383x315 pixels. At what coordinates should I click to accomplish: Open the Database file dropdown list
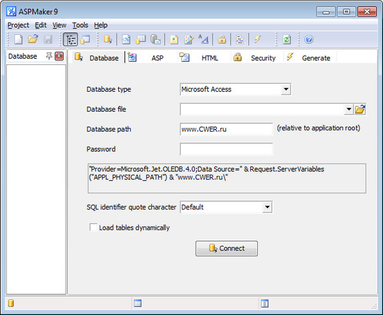(349, 109)
